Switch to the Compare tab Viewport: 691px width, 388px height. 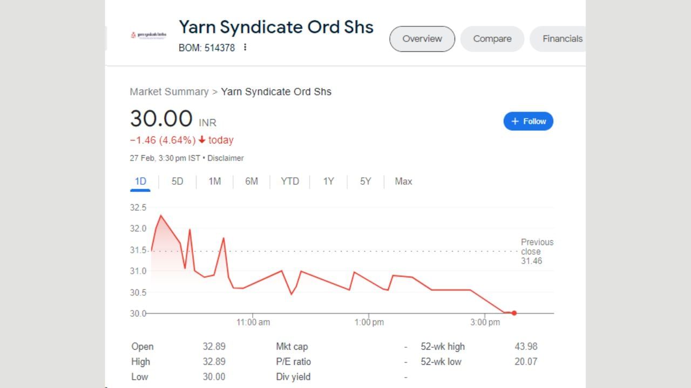point(492,39)
